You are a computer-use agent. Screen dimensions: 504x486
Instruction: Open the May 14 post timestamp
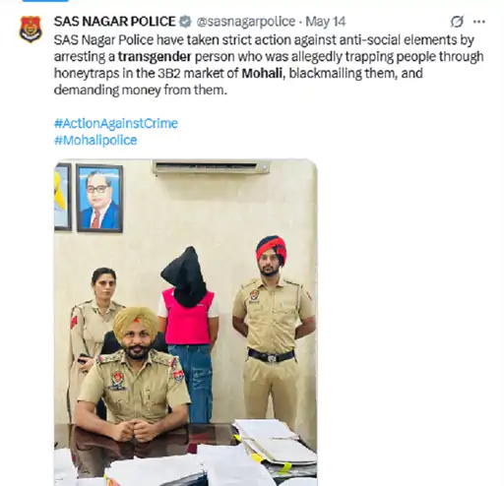pos(326,22)
